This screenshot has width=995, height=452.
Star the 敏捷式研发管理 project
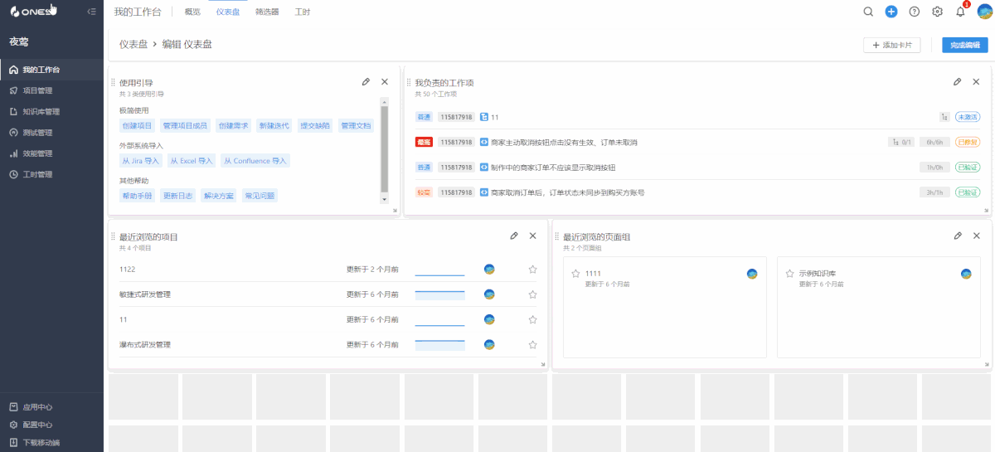pos(532,294)
